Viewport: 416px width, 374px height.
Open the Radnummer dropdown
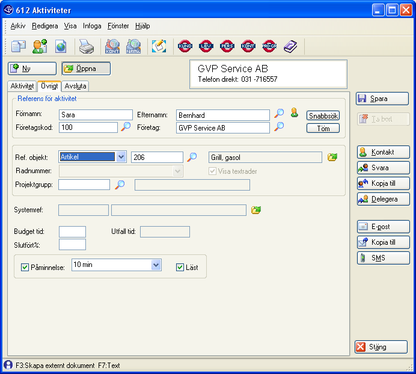pyautogui.click(x=177, y=171)
